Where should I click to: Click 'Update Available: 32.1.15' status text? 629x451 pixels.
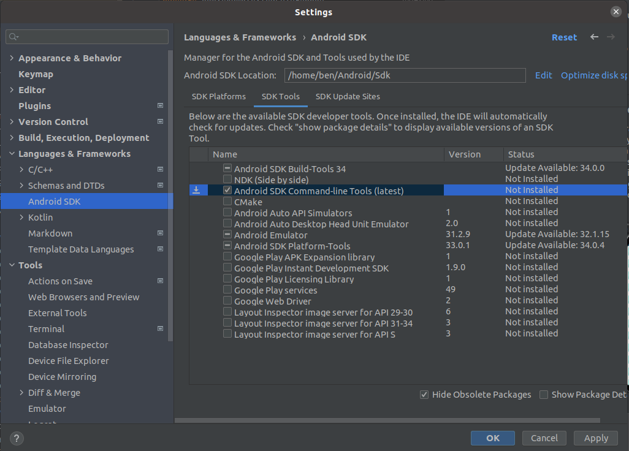[557, 234]
